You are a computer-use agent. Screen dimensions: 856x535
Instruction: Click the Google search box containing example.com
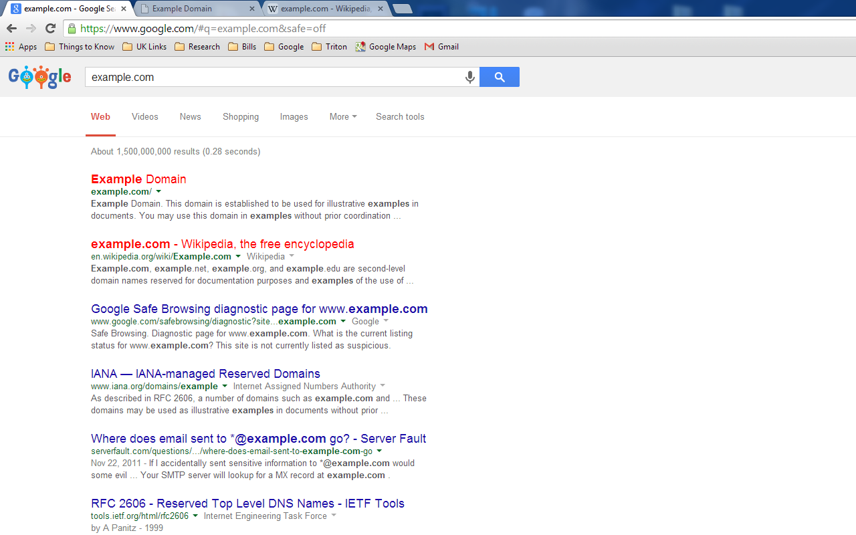(274, 77)
